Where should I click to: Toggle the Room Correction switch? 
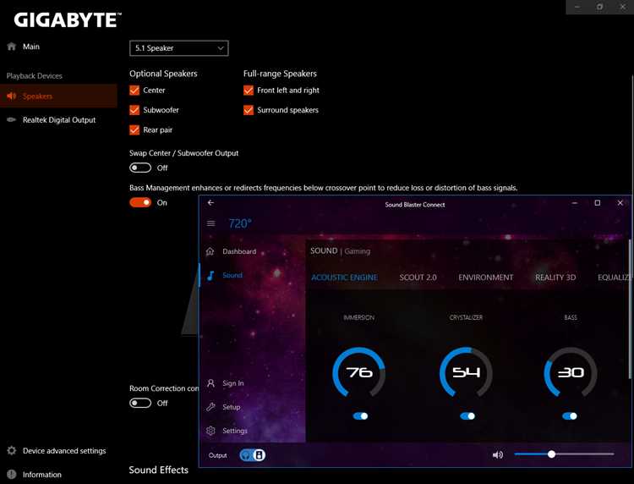[140, 403]
